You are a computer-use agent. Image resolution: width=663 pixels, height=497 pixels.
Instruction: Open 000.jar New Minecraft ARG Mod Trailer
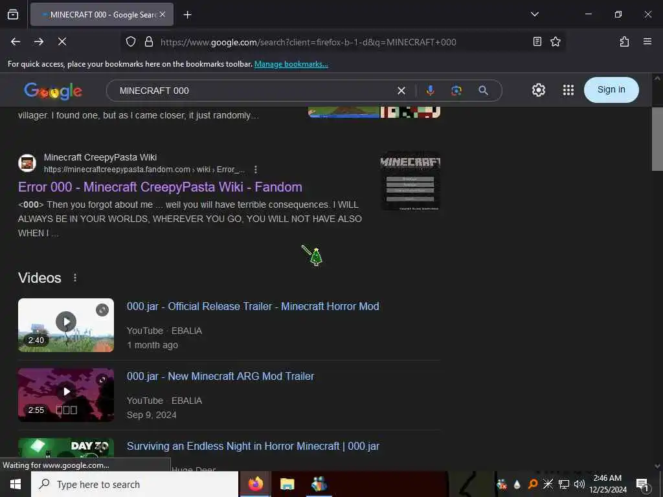coord(220,376)
